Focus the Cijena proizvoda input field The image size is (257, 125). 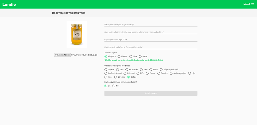point(151,40)
